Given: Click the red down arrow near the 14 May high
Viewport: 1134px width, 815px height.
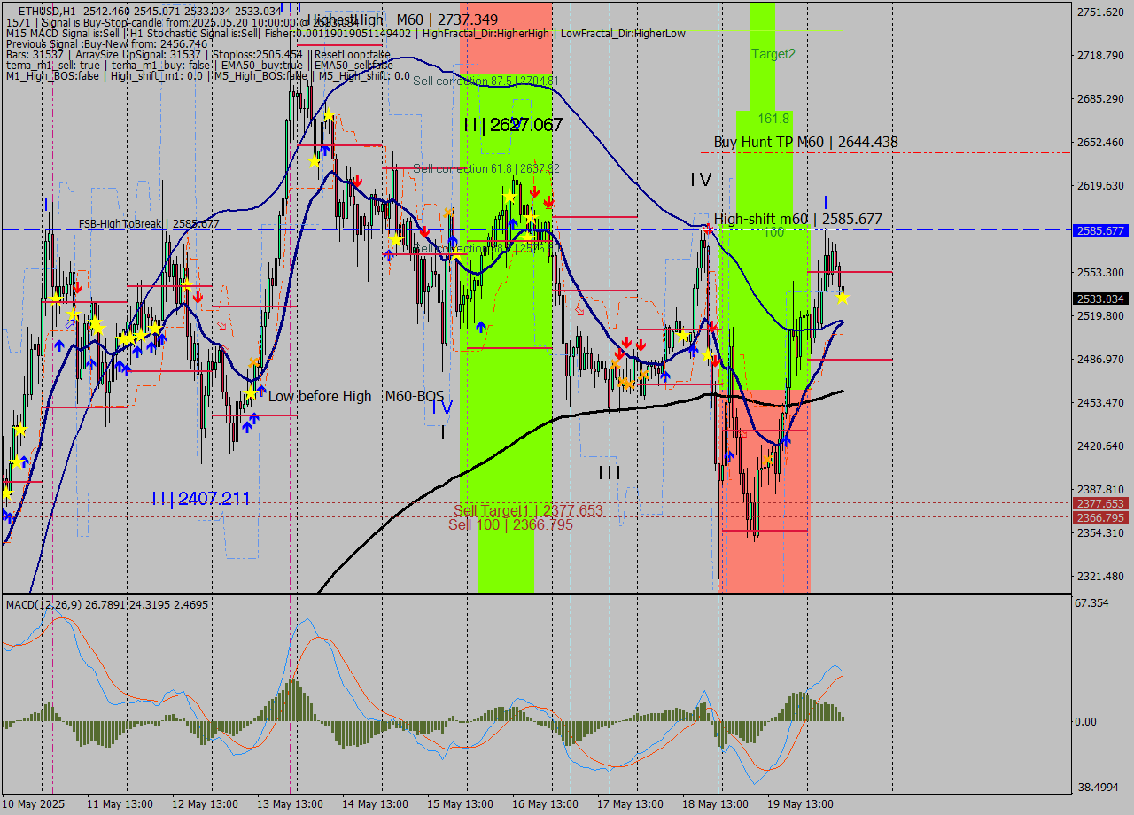Looking at the screenshot, I should [x=358, y=179].
